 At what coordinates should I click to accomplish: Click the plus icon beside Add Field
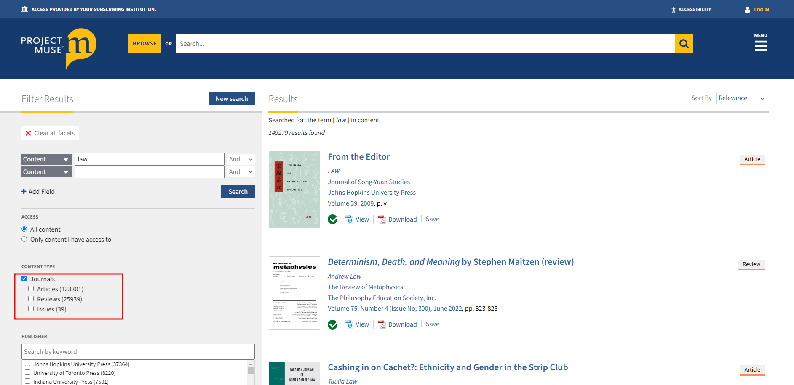coord(24,192)
